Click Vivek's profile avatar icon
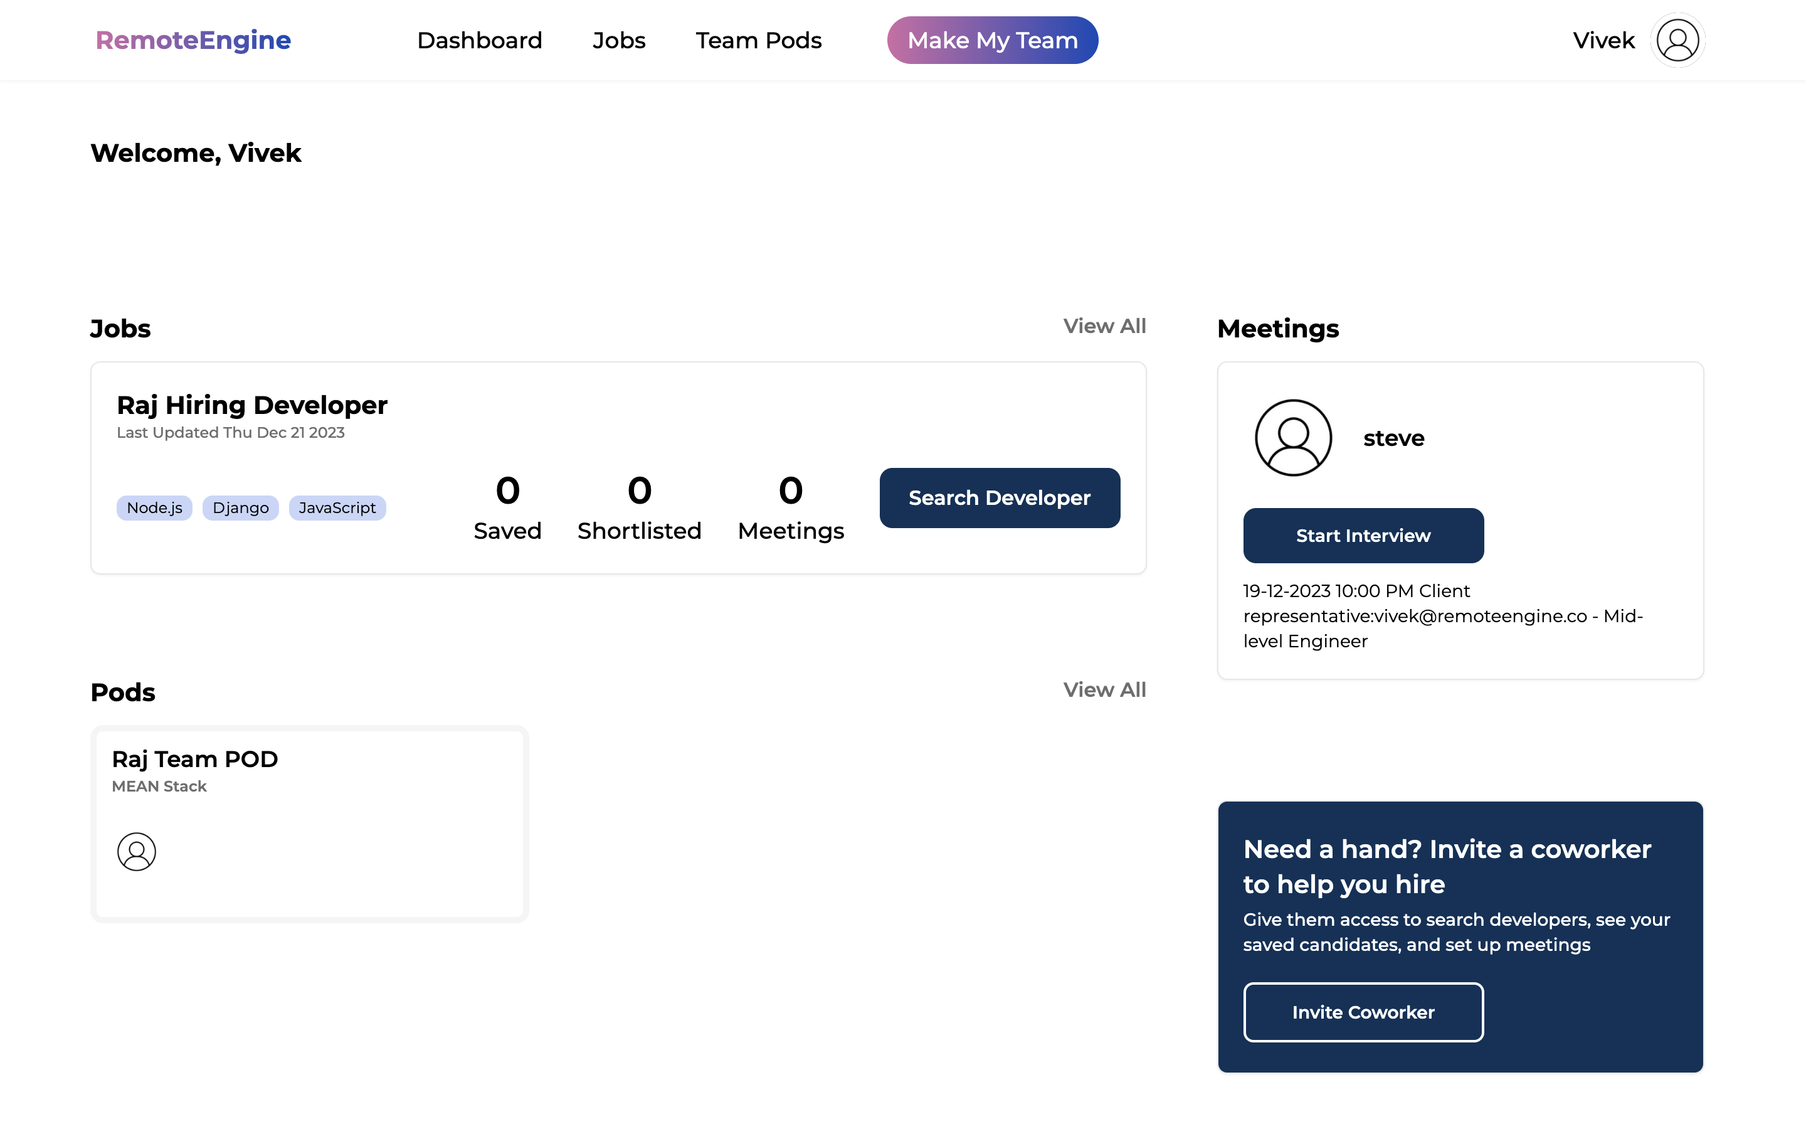1806x1129 pixels. coord(1677,40)
